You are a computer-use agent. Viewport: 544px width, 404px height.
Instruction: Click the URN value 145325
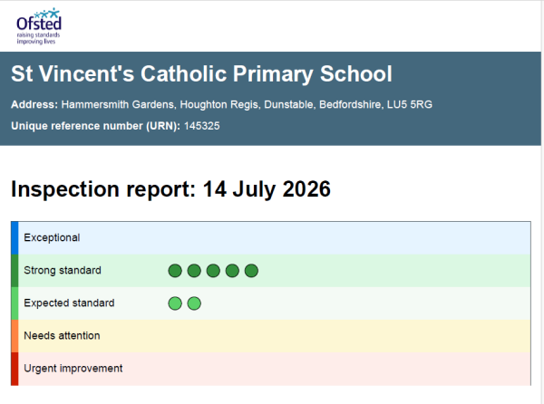point(202,126)
